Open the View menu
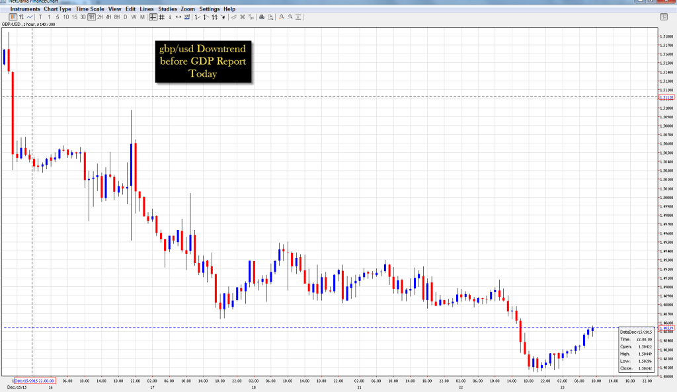Screen dimensions: 677x392 pos(114,9)
